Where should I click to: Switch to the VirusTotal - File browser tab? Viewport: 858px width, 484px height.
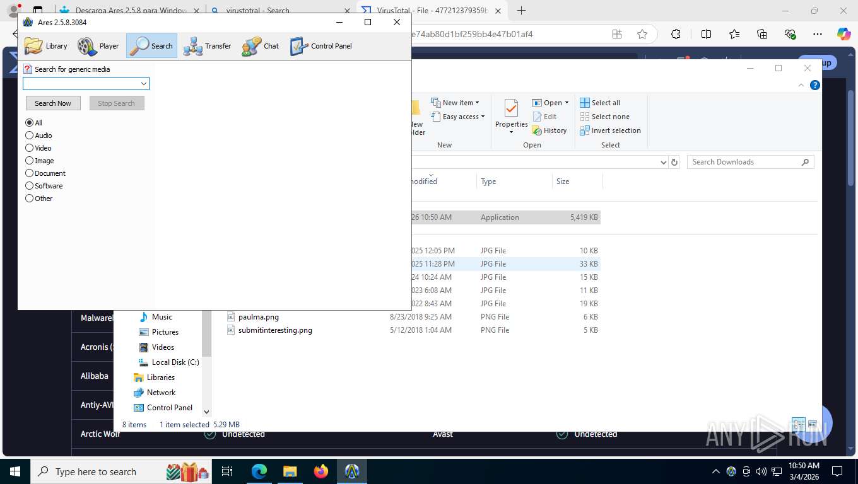(x=432, y=11)
